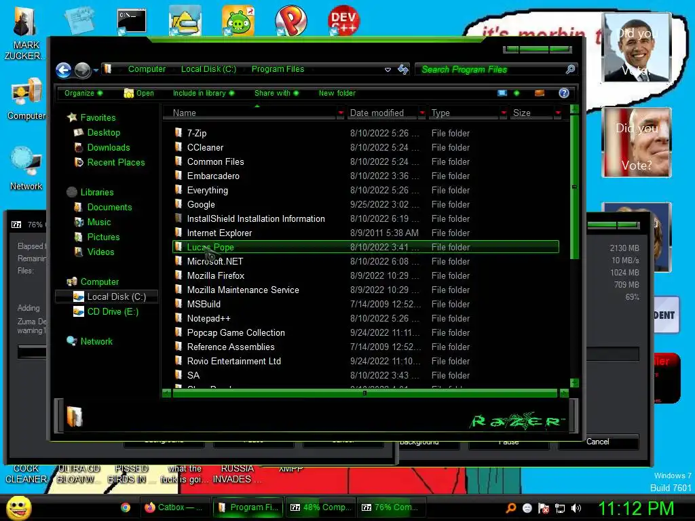Open the Organize menu
695x521 pixels.
click(x=83, y=93)
